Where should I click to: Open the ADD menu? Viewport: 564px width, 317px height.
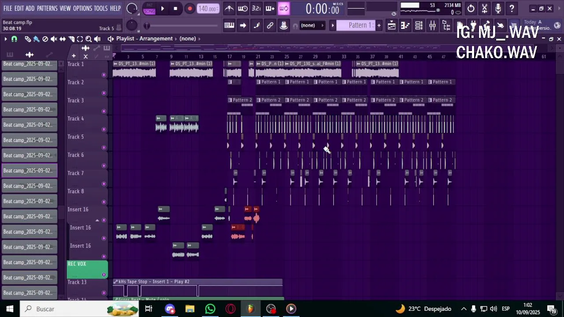point(30,8)
